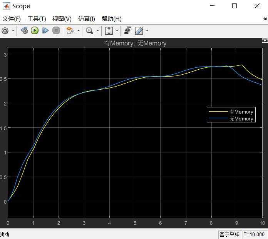
Task: Click the Highlight Simulink Block icon
Action: pos(70,31)
